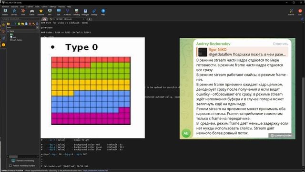Click the SFTP new folder icon

[22, 24]
